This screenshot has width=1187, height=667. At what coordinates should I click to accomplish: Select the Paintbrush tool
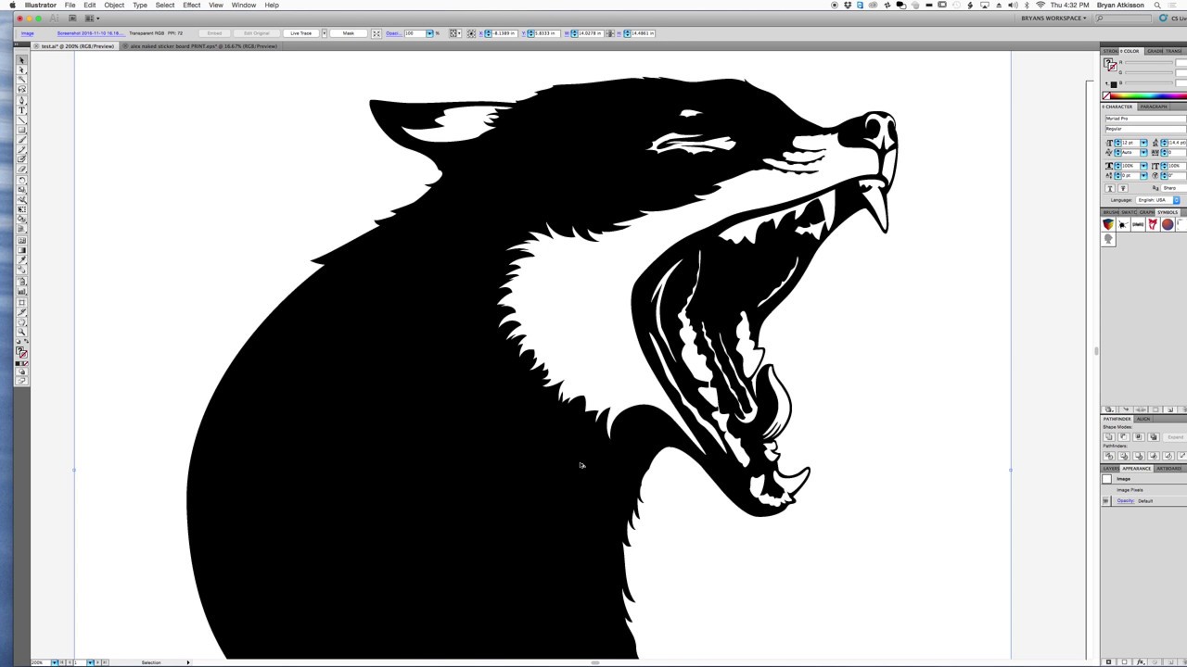pos(21,140)
